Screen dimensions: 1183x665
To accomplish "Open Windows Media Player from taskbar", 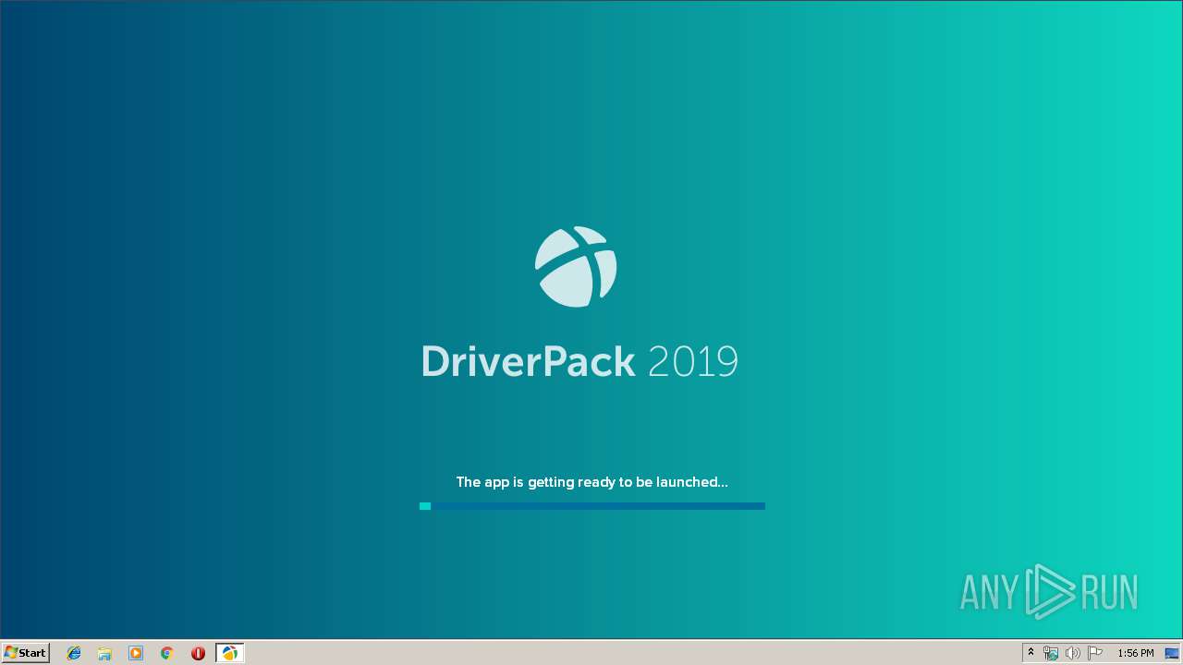I will pyautogui.click(x=136, y=653).
